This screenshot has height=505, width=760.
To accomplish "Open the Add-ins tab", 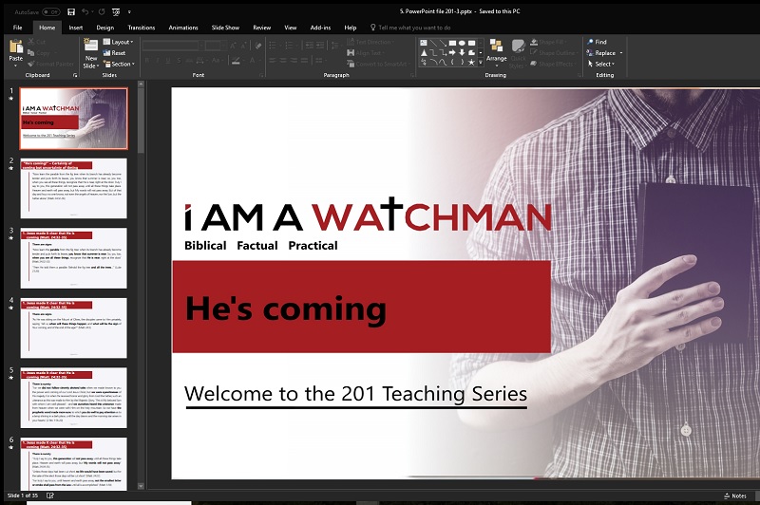I will click(x=320, y=28).
